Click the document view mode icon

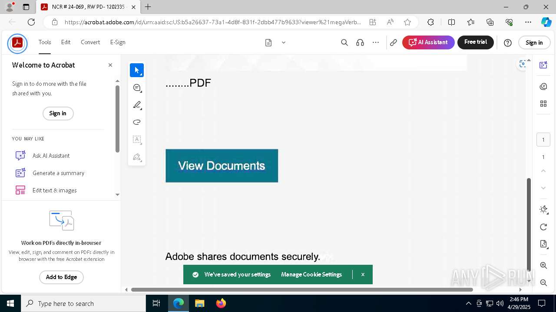[268, 42]
